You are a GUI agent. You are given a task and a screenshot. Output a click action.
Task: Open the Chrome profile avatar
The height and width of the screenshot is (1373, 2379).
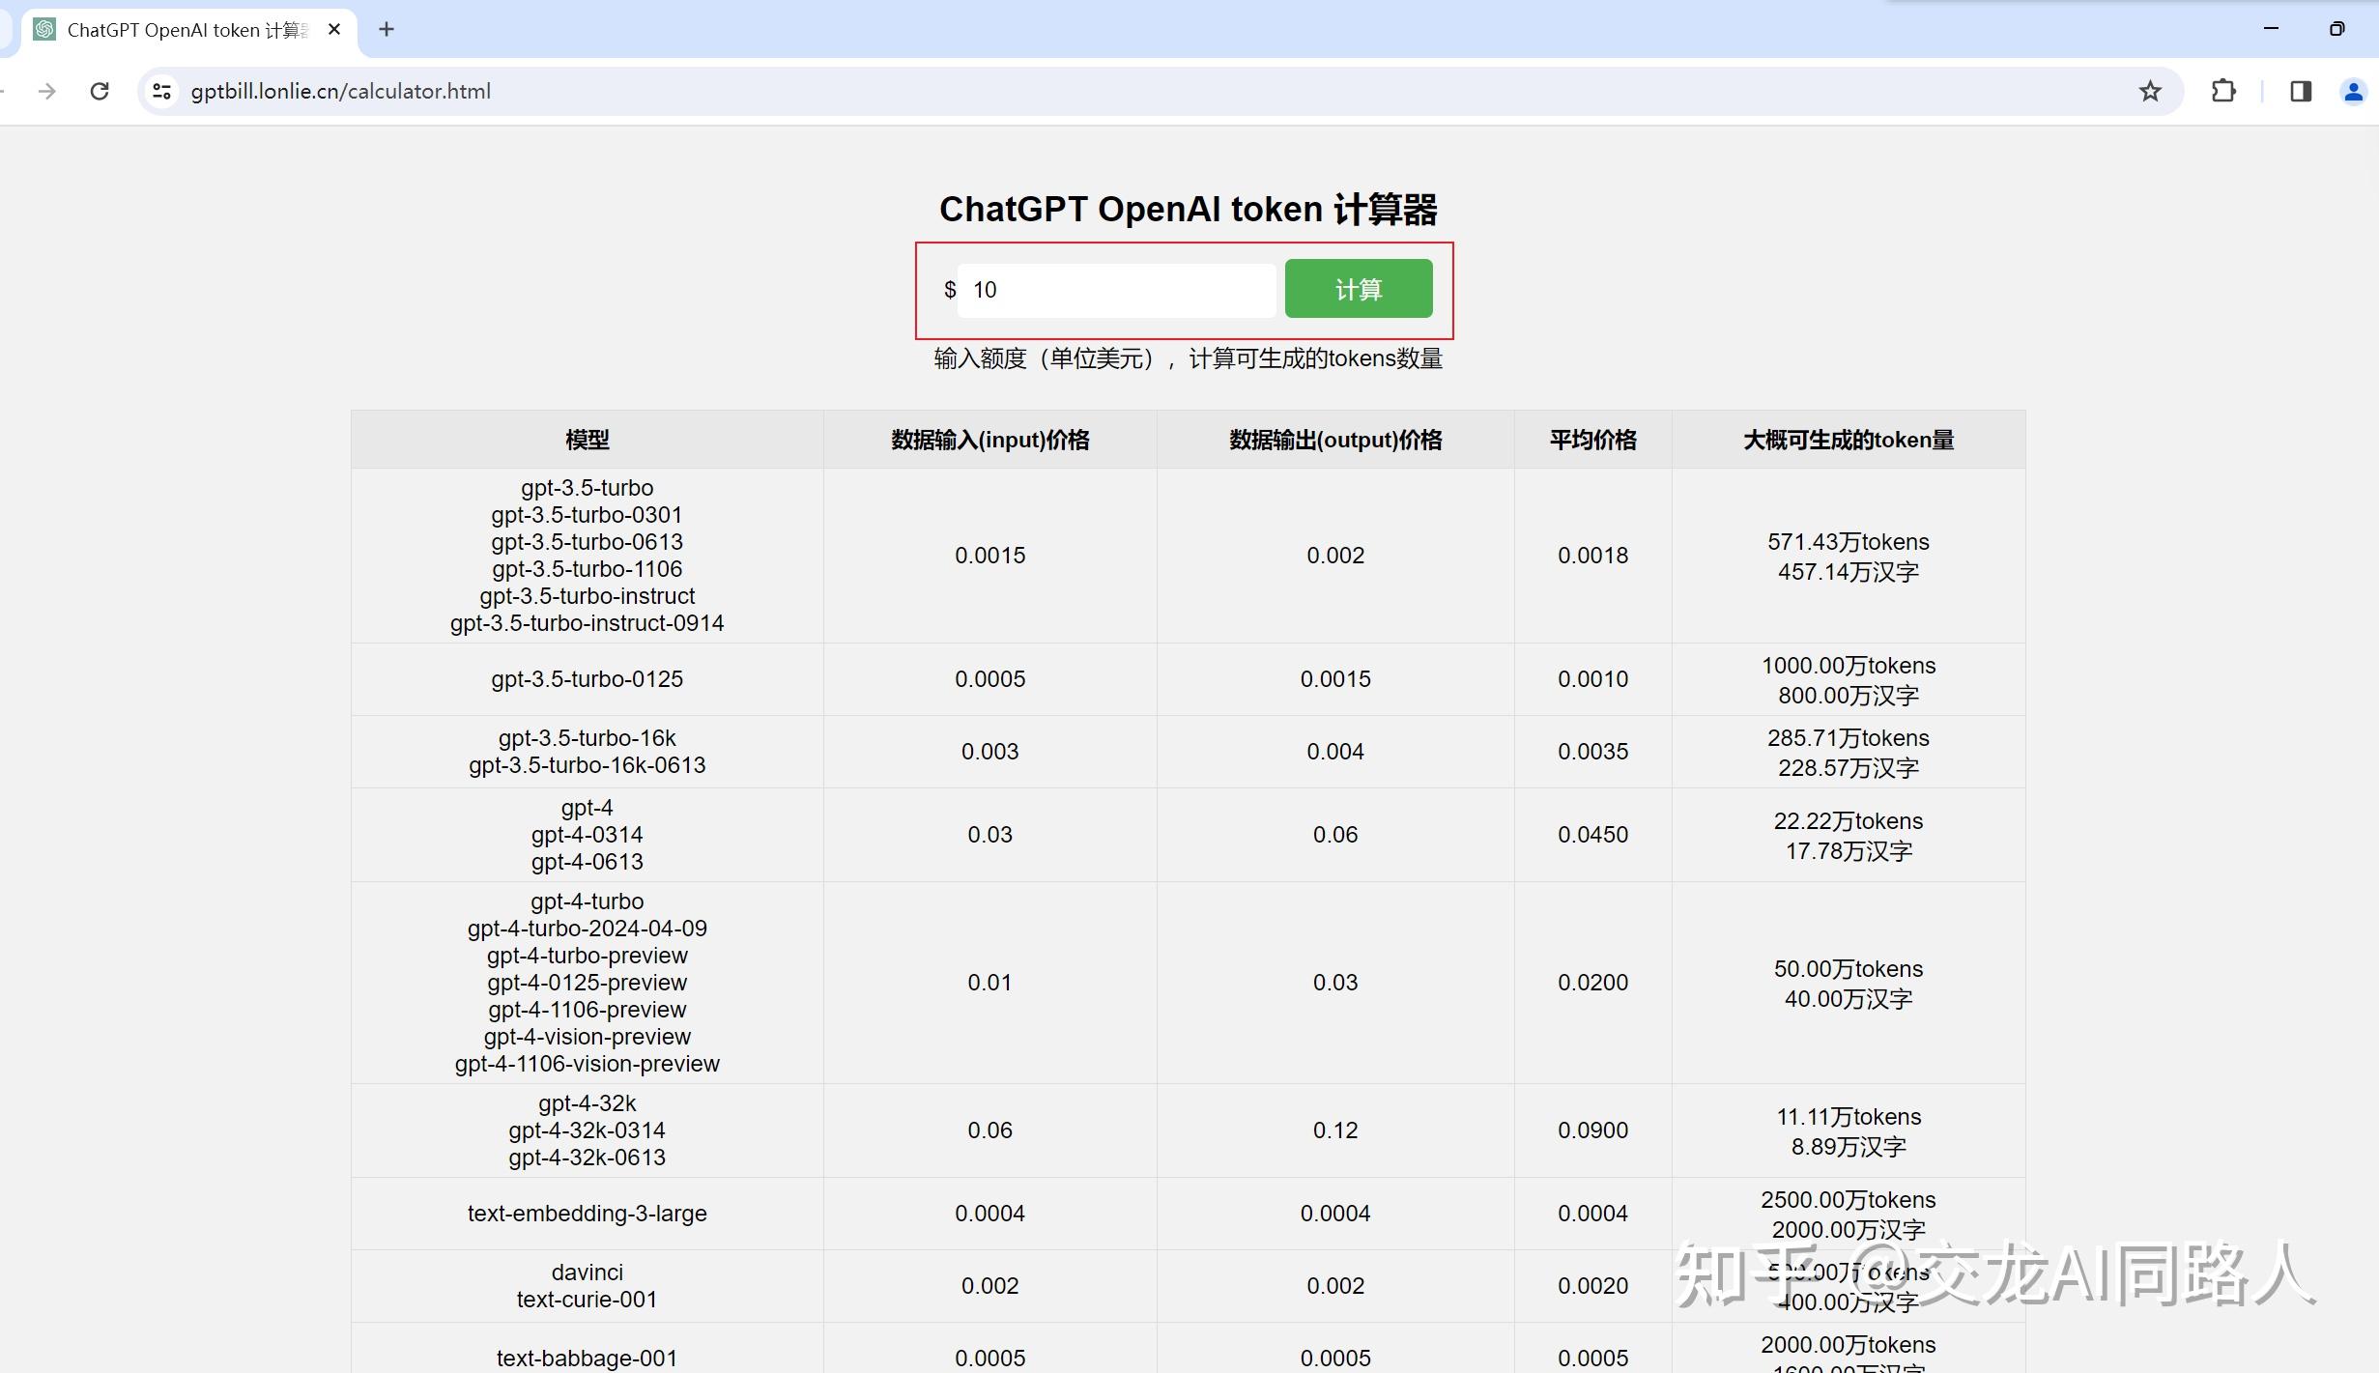[2353, 91]
